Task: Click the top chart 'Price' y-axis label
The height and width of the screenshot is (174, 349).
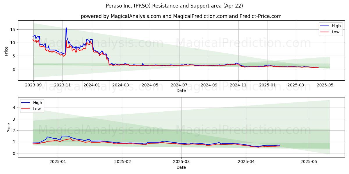Action: [6, 50]
